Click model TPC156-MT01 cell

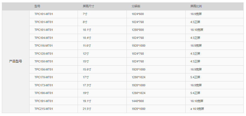click(44, 69)
